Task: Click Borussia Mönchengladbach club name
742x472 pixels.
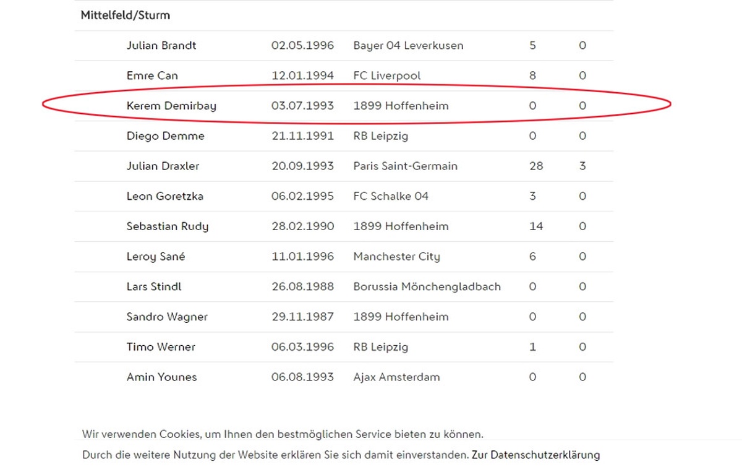Action: [427, 287]
